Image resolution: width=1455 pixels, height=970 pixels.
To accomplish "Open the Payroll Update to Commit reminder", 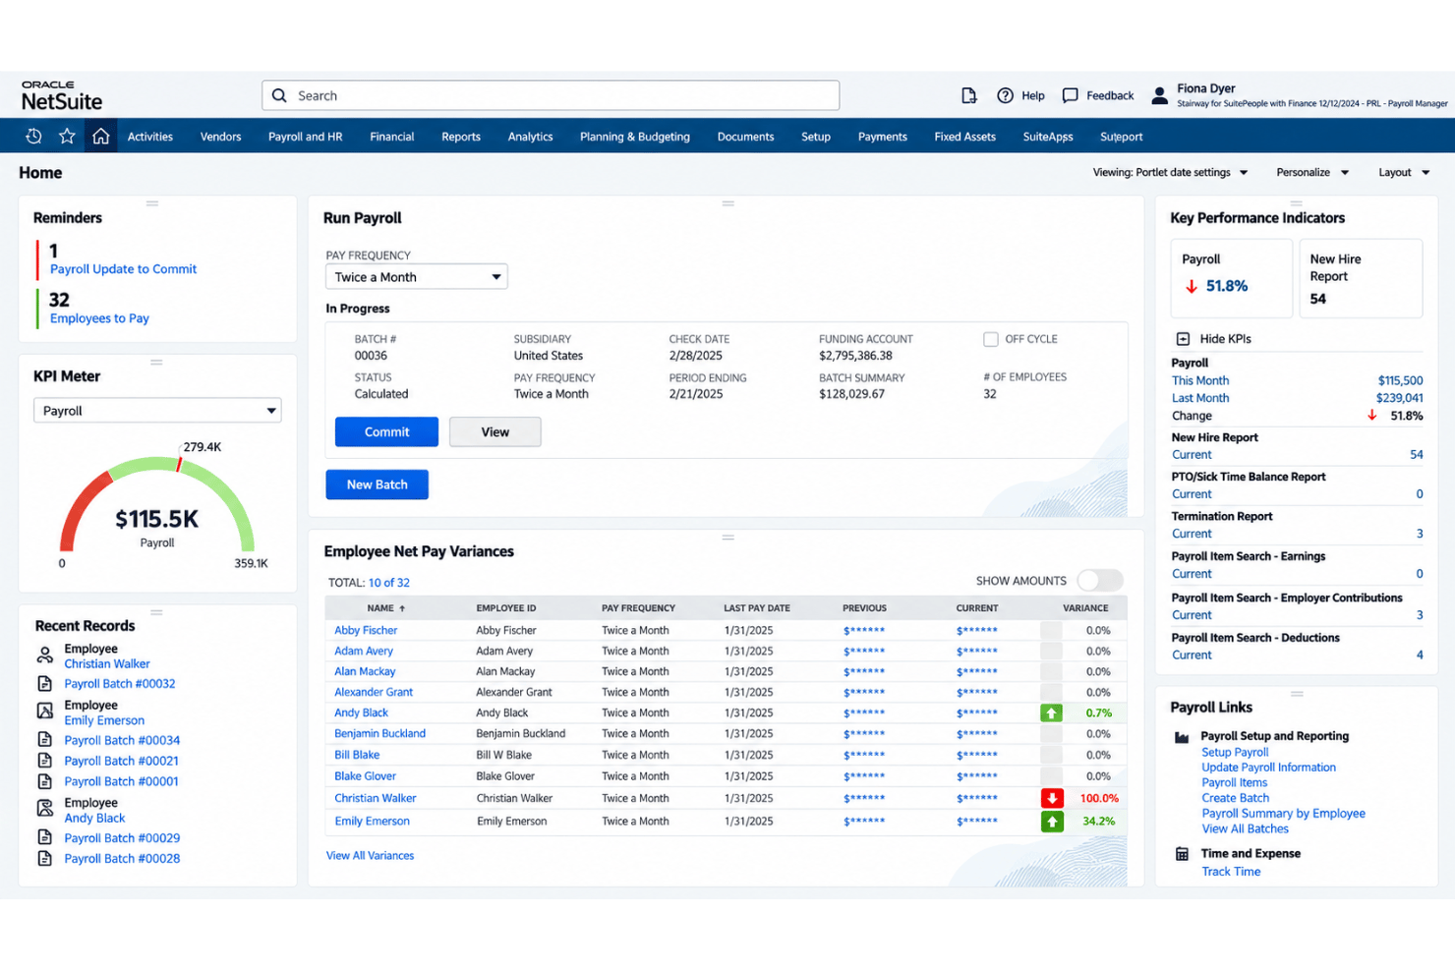I will pyautogui.click(x=123, y=269).
